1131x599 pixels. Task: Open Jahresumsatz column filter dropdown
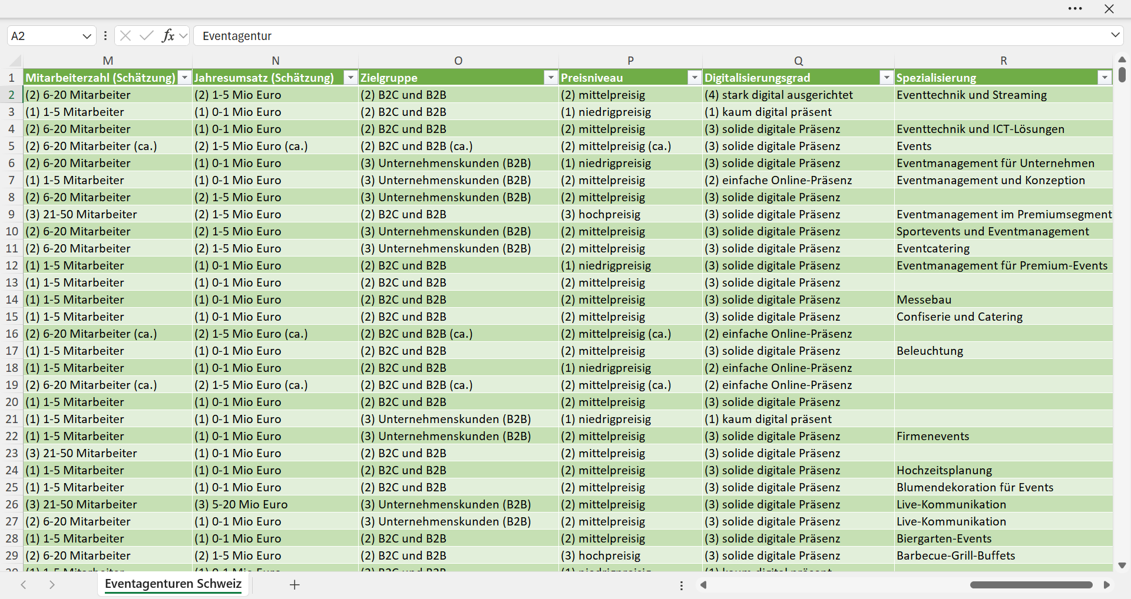[x=350, y=78]
